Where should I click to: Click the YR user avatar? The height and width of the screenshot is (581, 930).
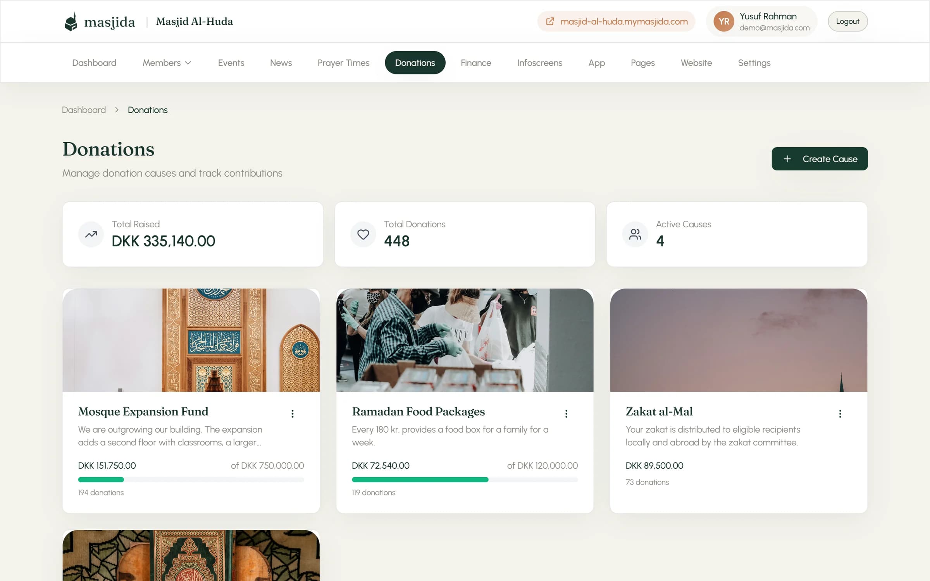coord(724,22)
